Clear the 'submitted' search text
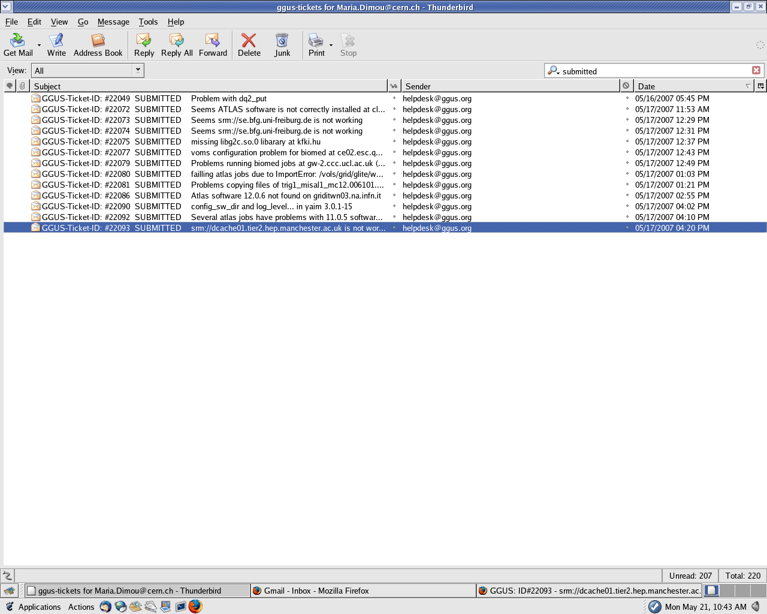This screenshot has height=614, width=767. (756, 70)
